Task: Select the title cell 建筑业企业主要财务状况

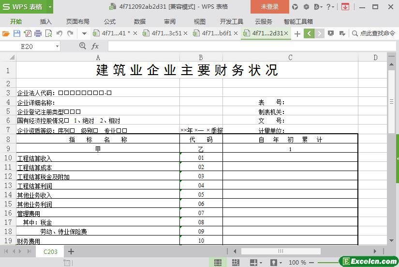Action: coord(187,70)
